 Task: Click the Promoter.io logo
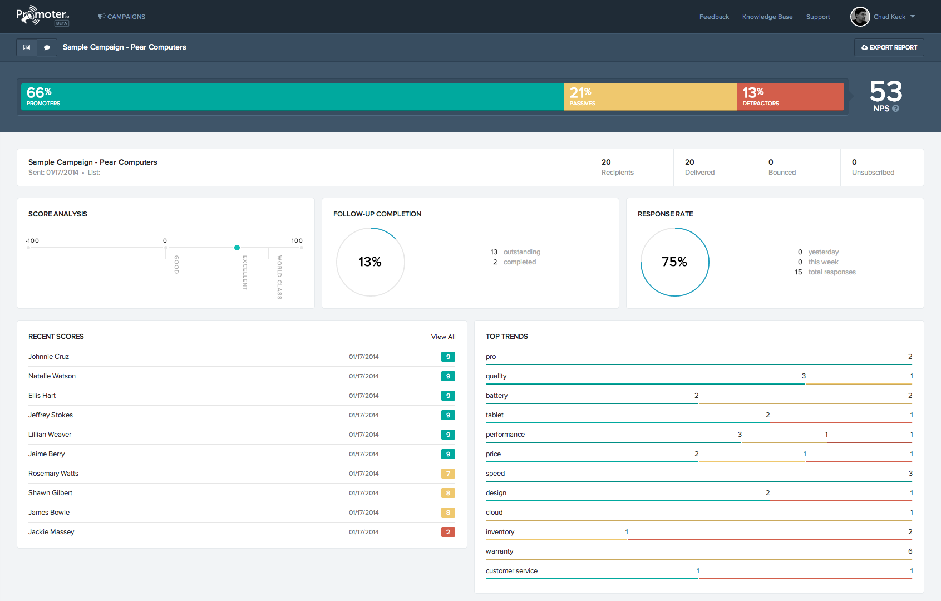(42, 16)
